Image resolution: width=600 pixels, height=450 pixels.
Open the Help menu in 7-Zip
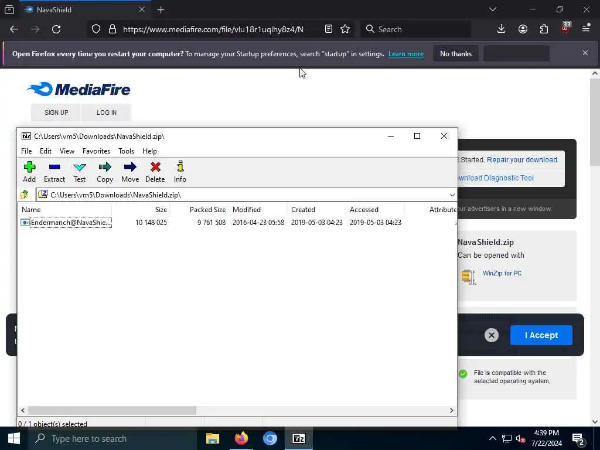coord(149,151)
